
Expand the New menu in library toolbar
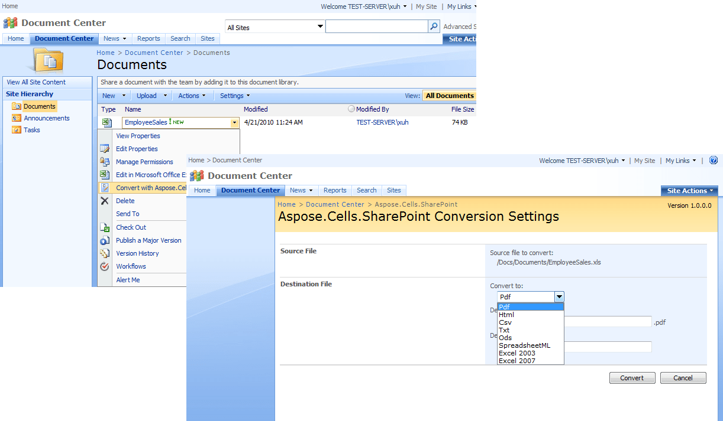[114, 96]
